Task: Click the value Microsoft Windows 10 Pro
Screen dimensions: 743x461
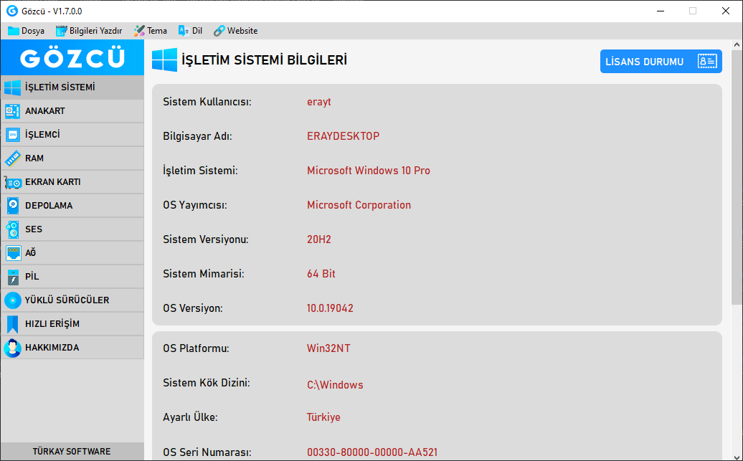Action: 368,171
